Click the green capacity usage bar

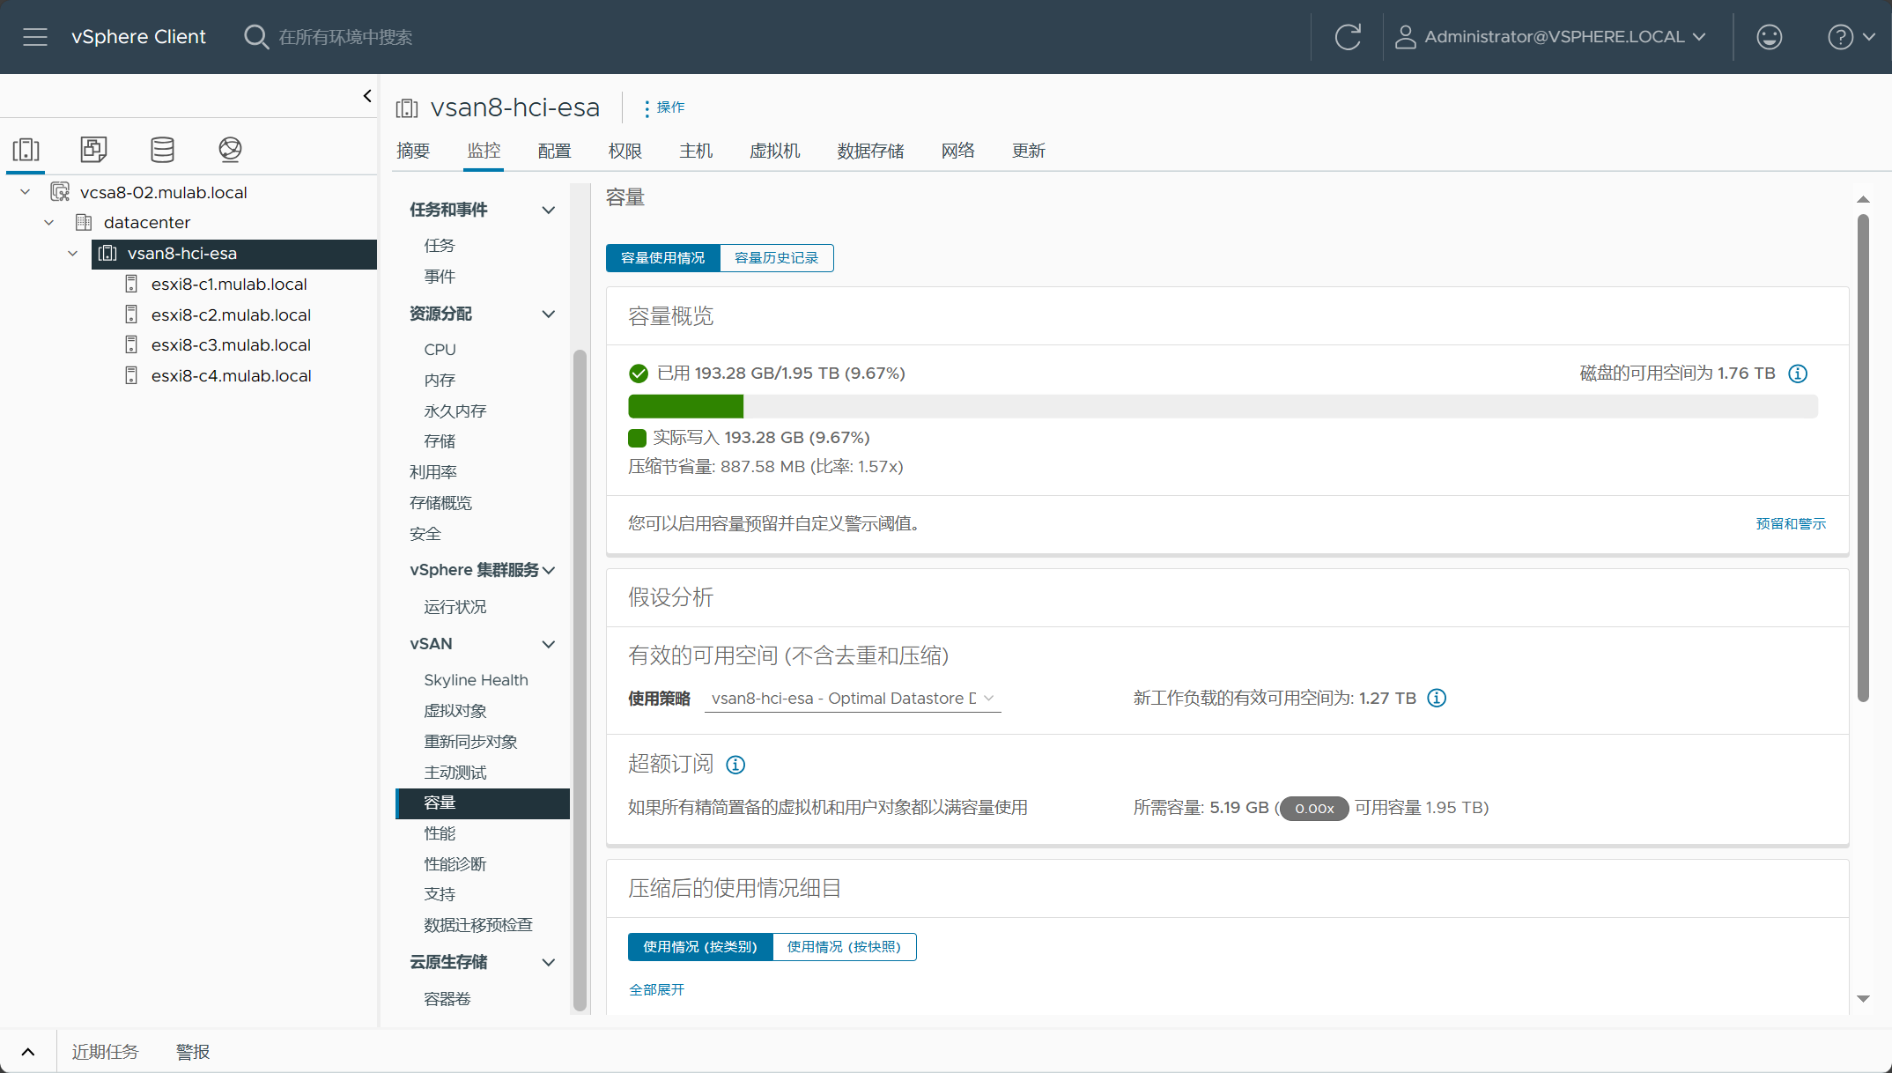[x=685, y=406]
